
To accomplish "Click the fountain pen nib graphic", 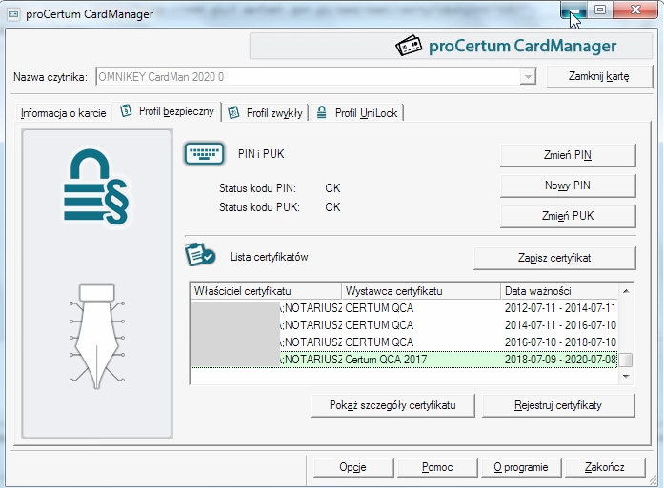I will tap(97, 337).
